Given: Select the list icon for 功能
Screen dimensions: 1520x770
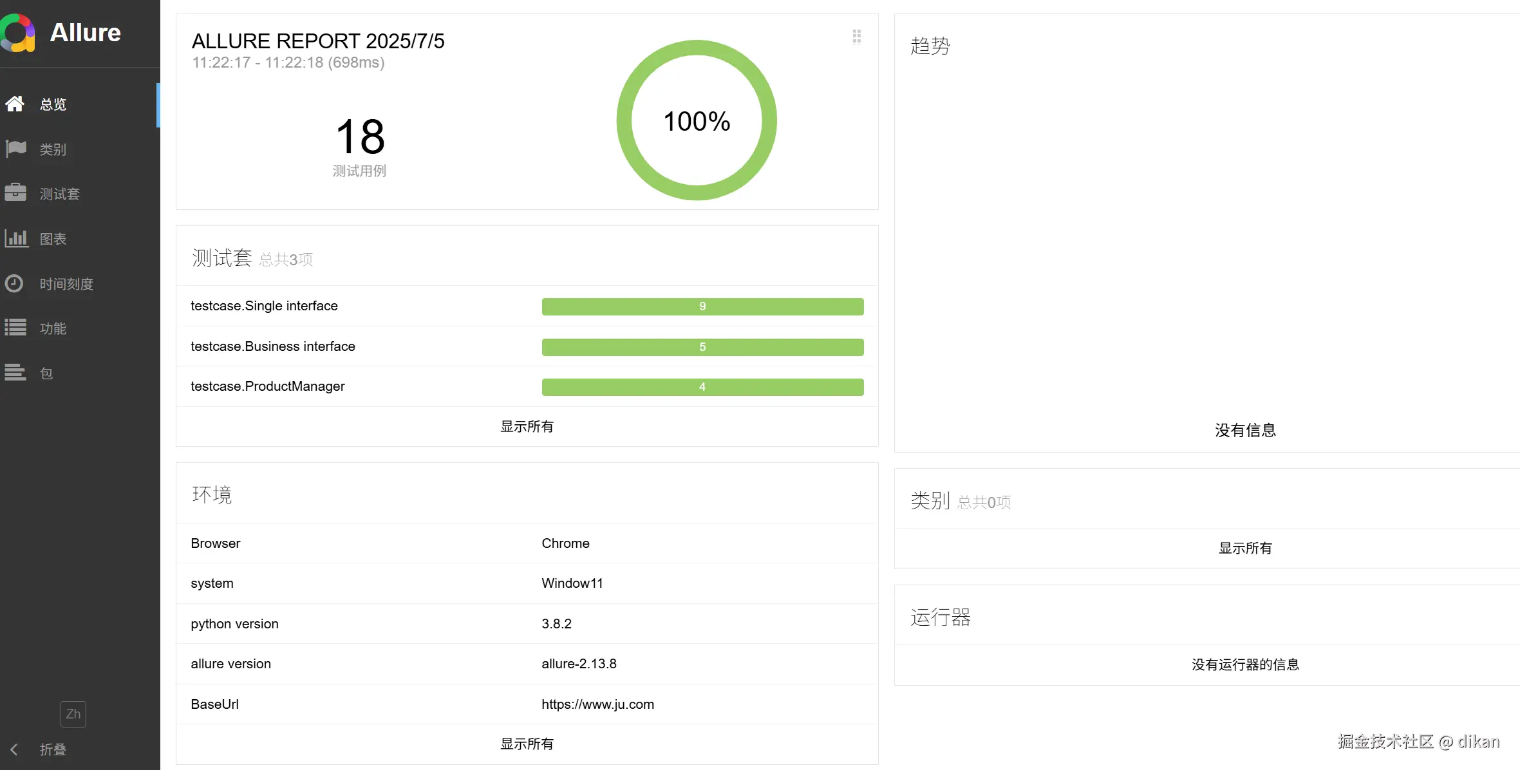Looking at the screenshot, I should point(15,328).
